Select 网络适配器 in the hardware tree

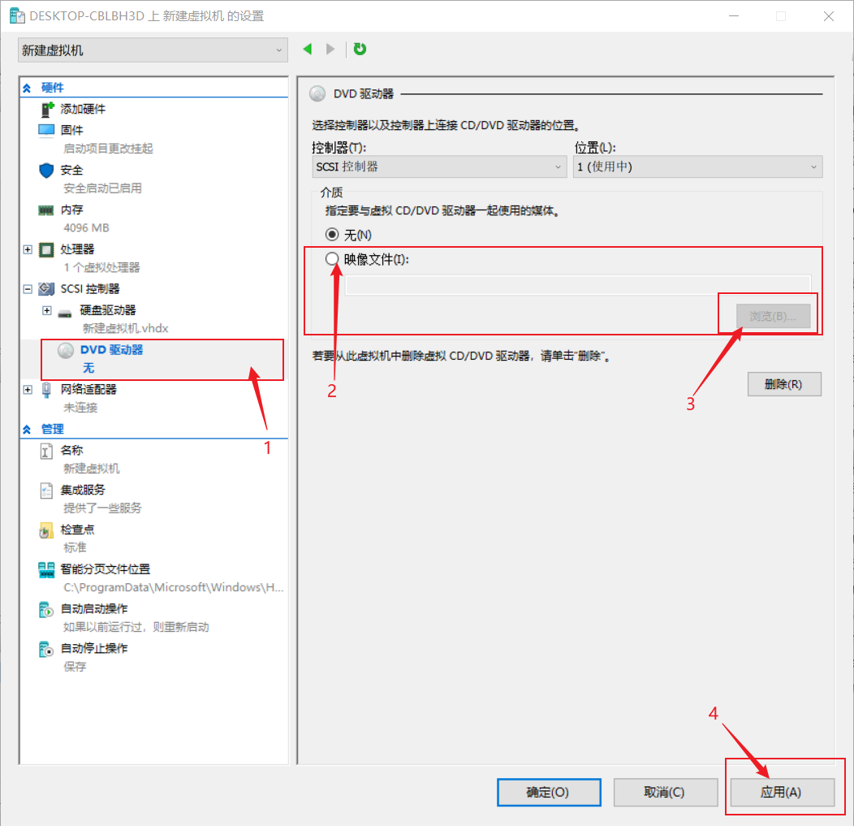(88, 389)
